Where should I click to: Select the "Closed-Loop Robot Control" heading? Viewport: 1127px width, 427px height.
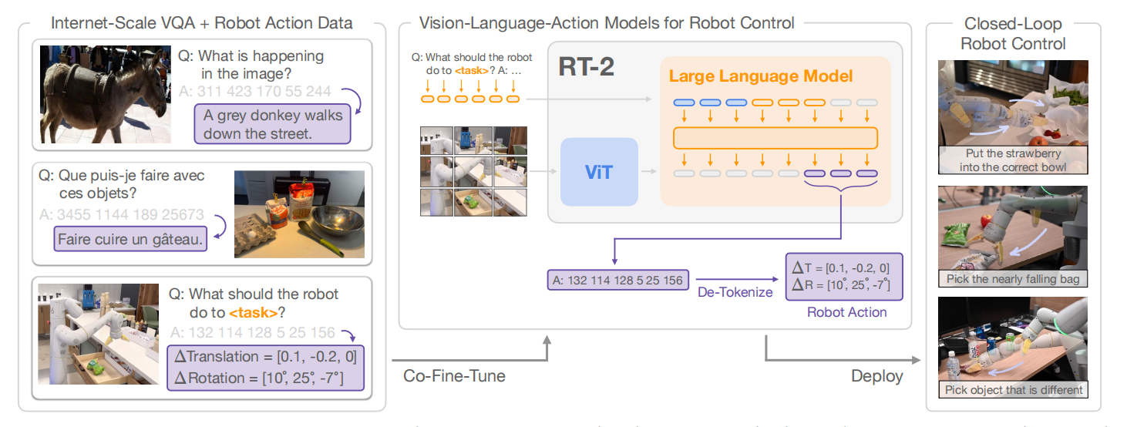[x=1013, y=33]
